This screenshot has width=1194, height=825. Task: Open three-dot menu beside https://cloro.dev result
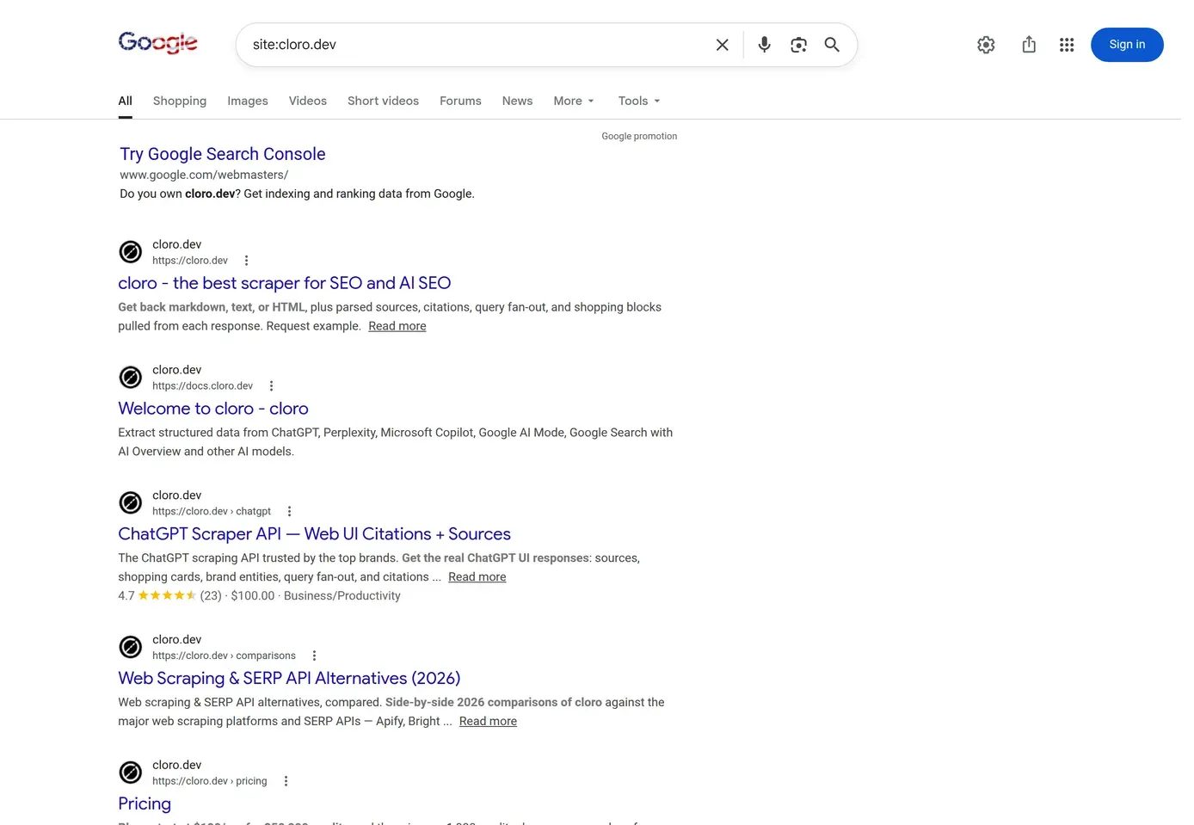[x=246, y=261]
